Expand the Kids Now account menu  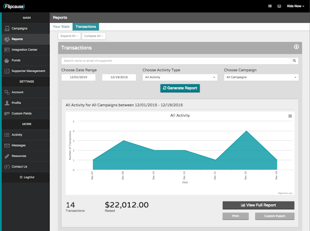(296, 6)
